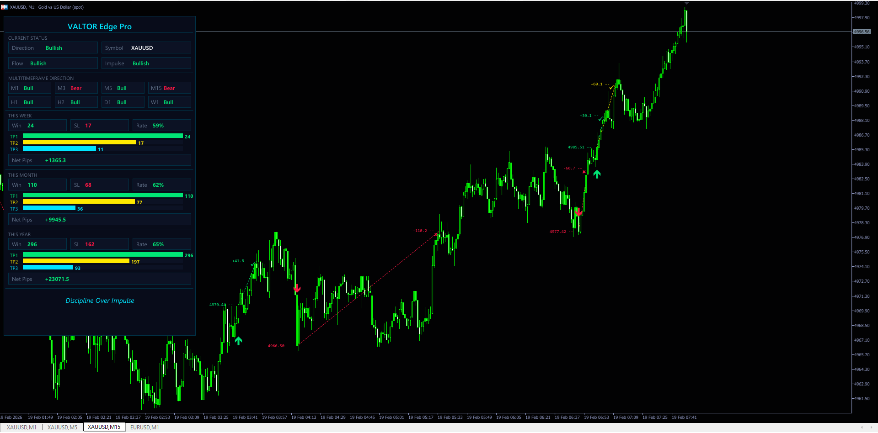Click the THIS WEEK TP1 green bar
Viewport: 878px width, 433px height.
(103, 136)
